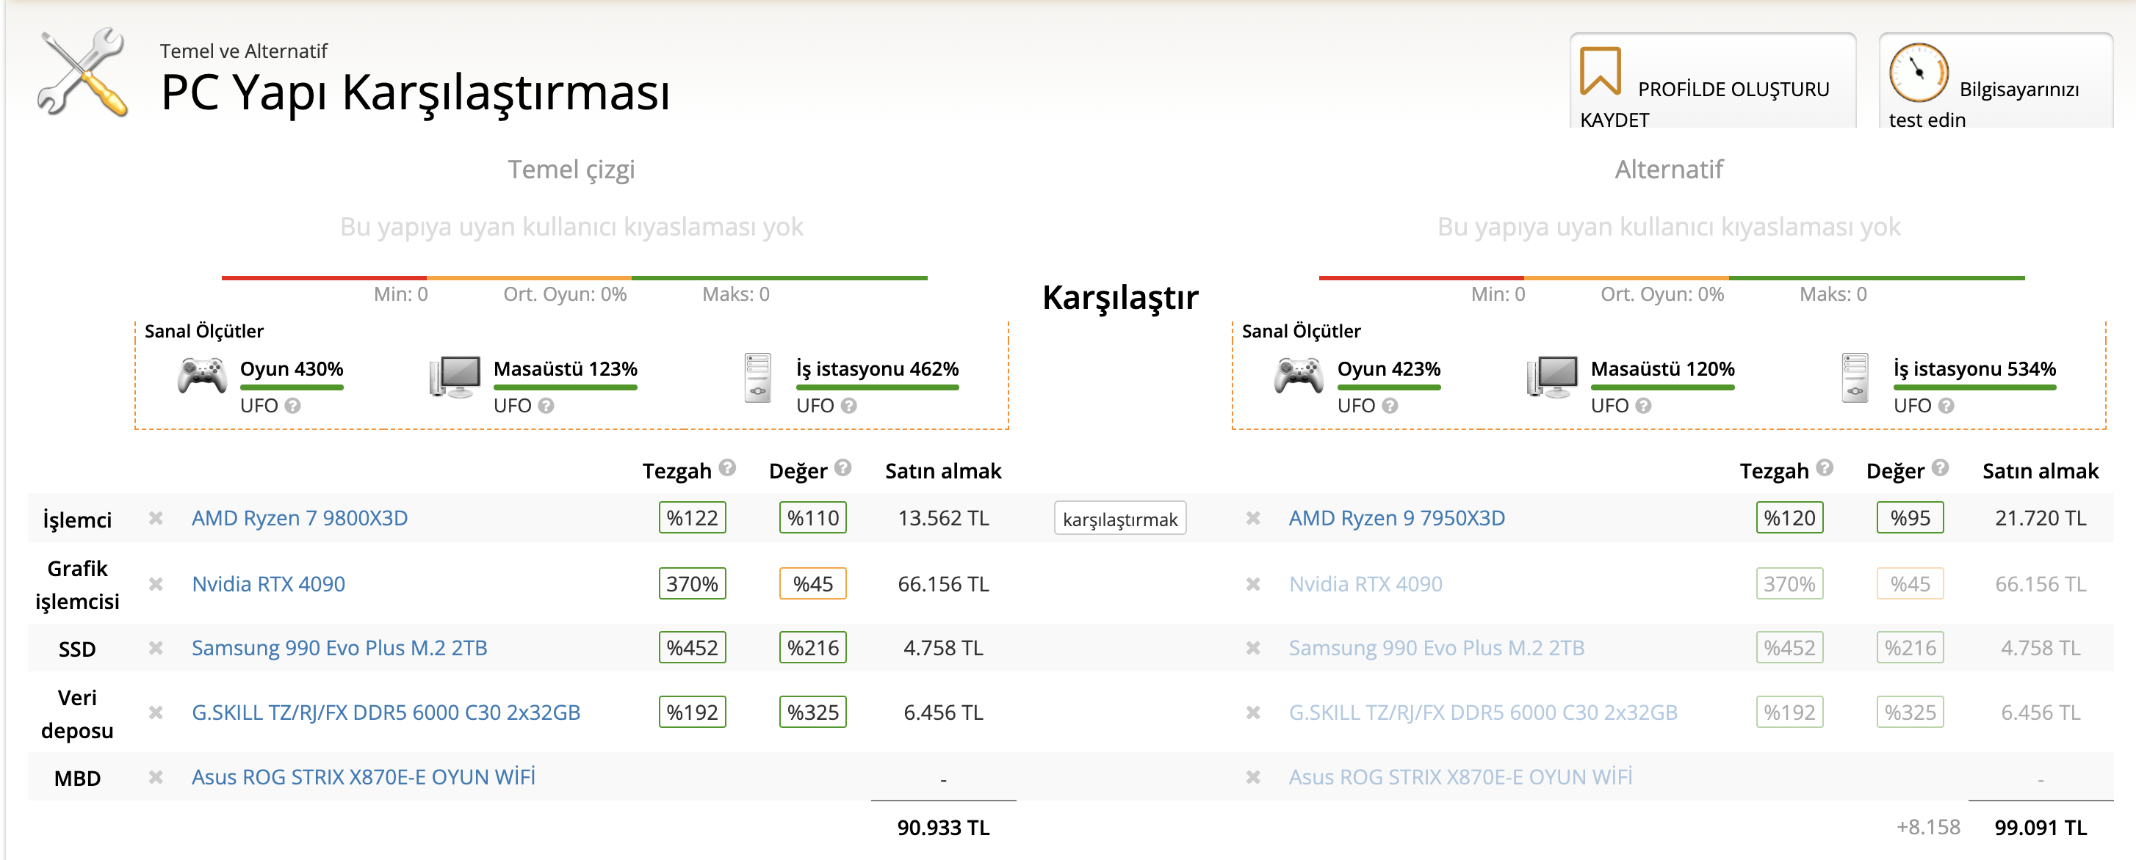The image size is (2136, 860).
Task: Remove Nvidia RTX 4090 from baseline build
Action: 155,584
